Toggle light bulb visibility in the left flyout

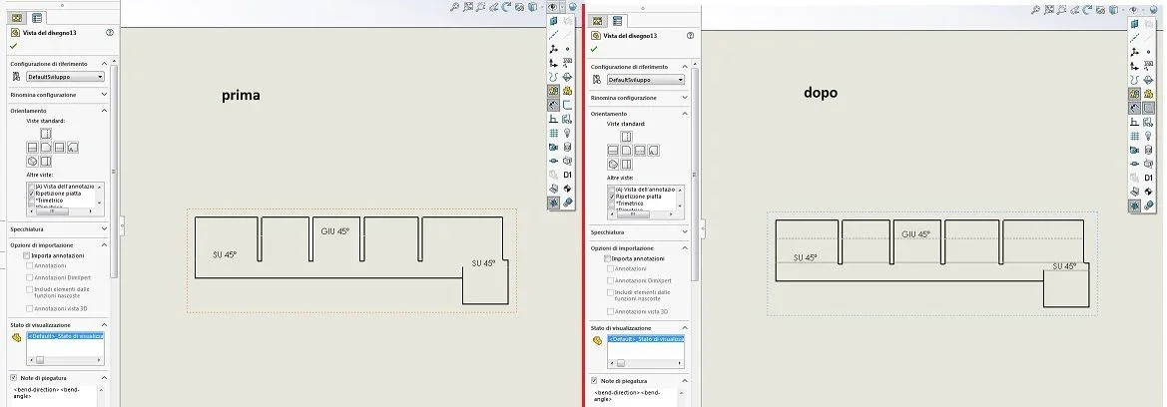(x=567, y=133)
